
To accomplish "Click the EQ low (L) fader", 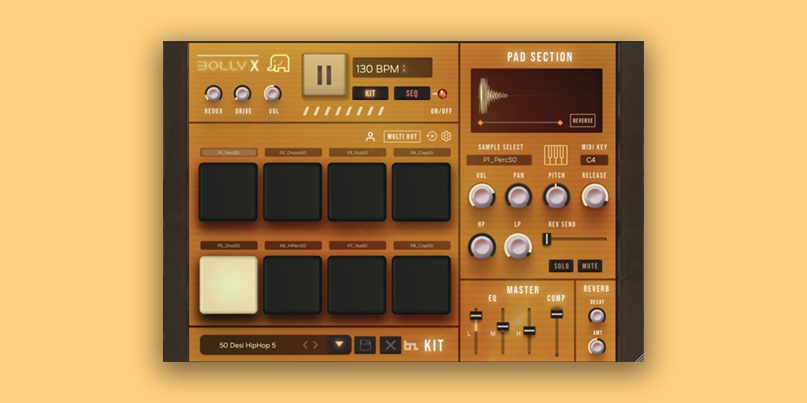I will click(x=476, y=315).
